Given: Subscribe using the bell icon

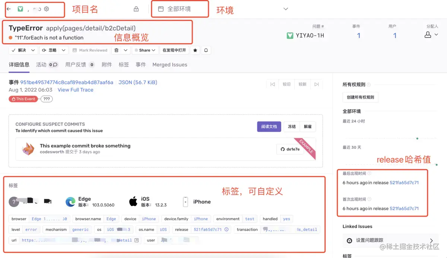Looking at the screenshot, I should coord(206,50).
